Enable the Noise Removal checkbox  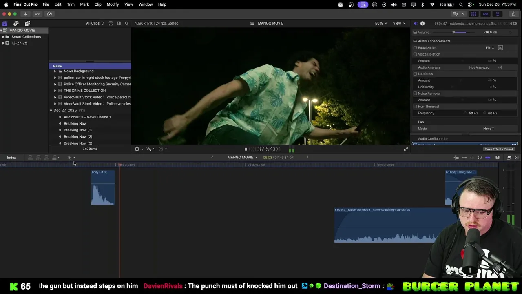[x=415, y=94]
